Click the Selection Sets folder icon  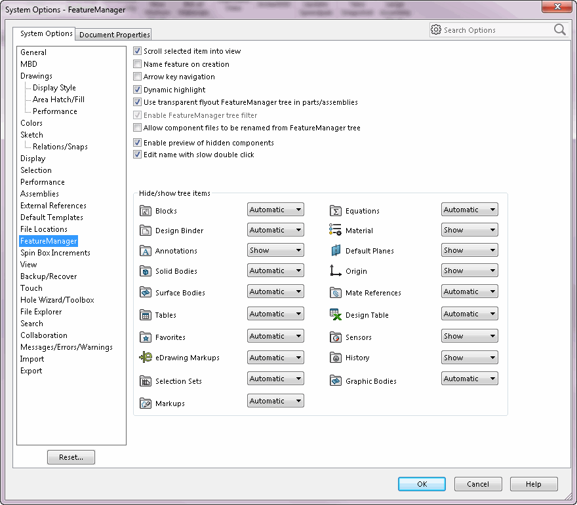146,381
